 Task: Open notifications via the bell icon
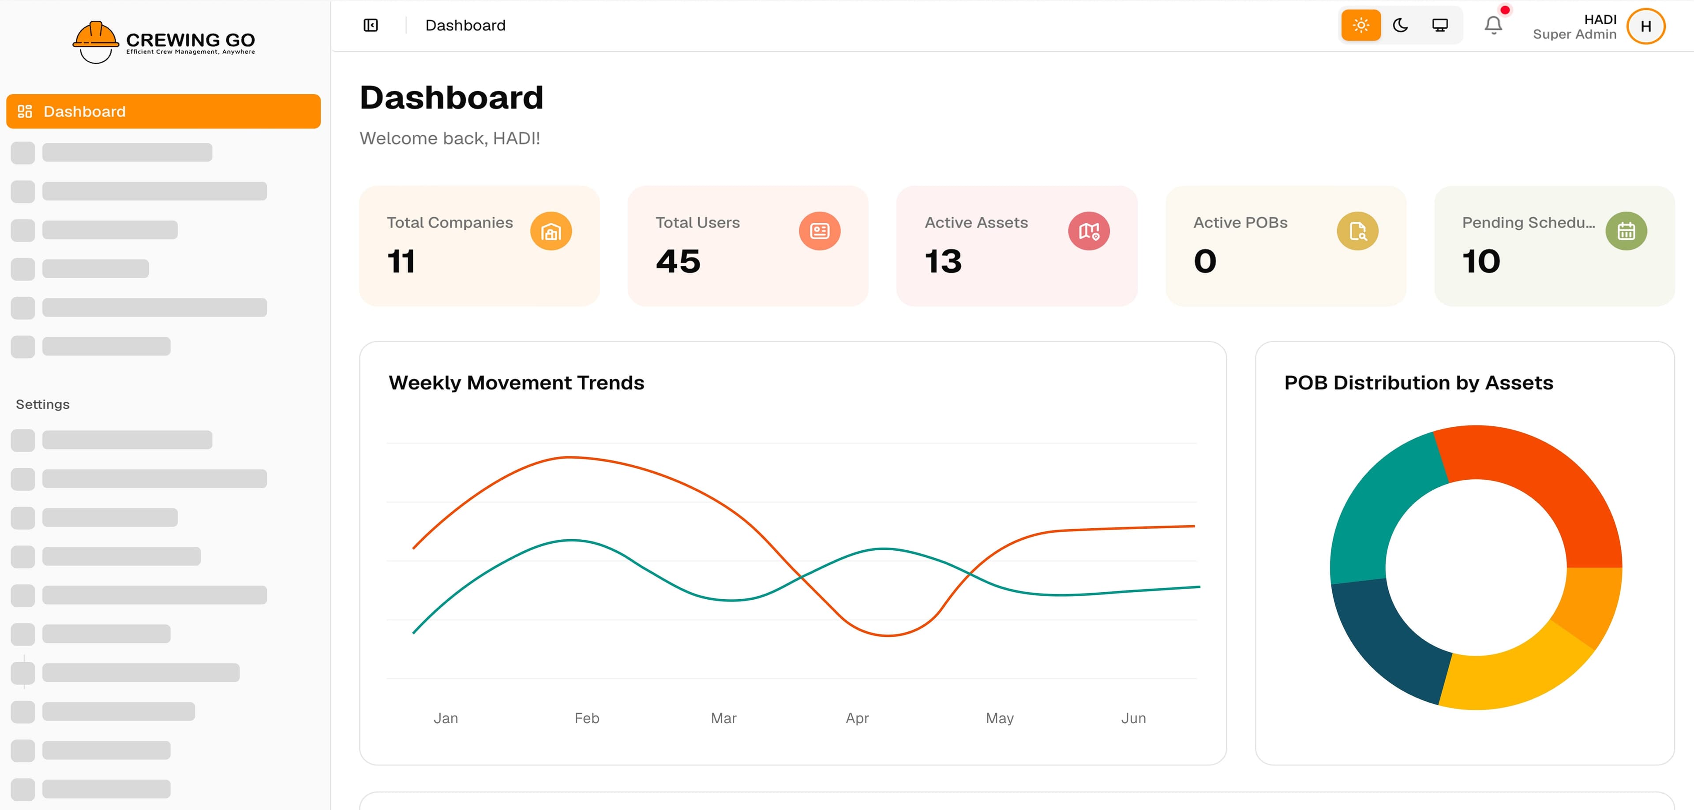coord(1493,25)
